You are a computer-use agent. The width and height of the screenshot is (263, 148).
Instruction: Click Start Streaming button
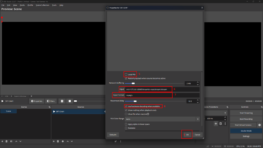tap(246, 113)
